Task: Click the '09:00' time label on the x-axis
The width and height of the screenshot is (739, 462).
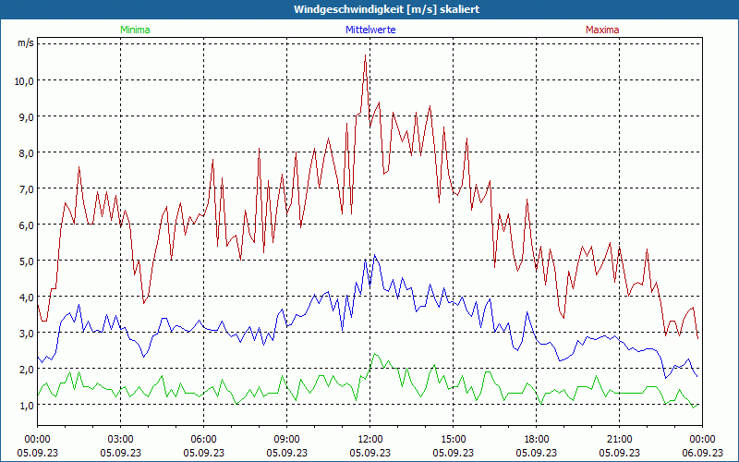Action: coord(286,440)
